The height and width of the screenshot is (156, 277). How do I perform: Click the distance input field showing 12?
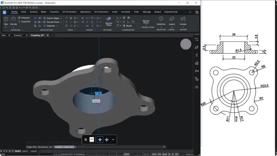(98, 93)
